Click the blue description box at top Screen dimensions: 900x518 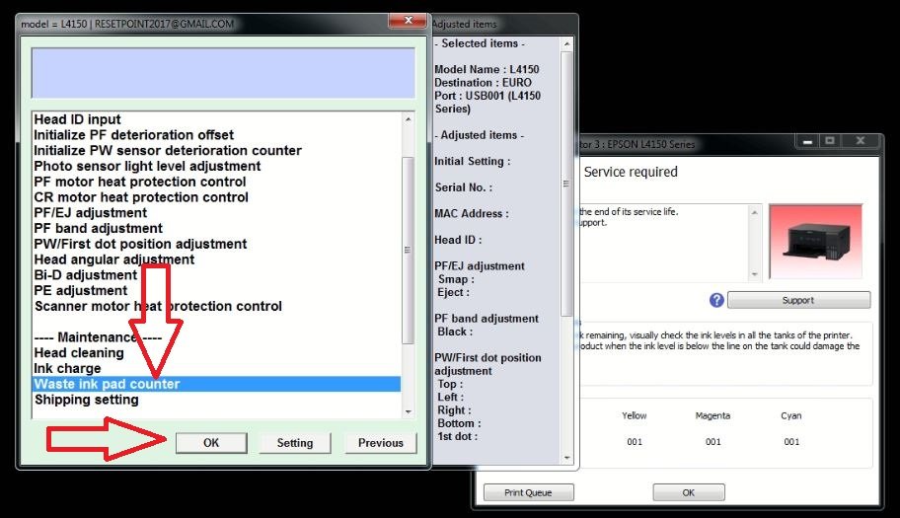223,73
